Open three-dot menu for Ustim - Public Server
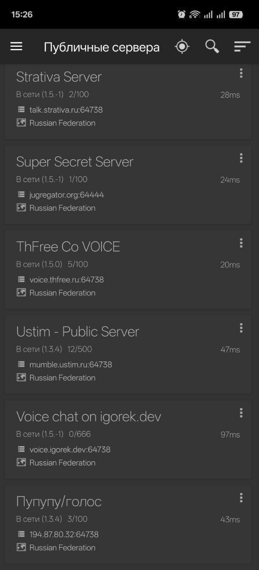The height and width of the screenshot is (570, 259). pyautogui.click(x=241, y=328)
